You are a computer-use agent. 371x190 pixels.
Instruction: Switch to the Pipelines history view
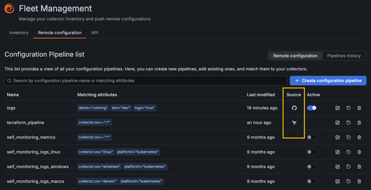[344, 56]
